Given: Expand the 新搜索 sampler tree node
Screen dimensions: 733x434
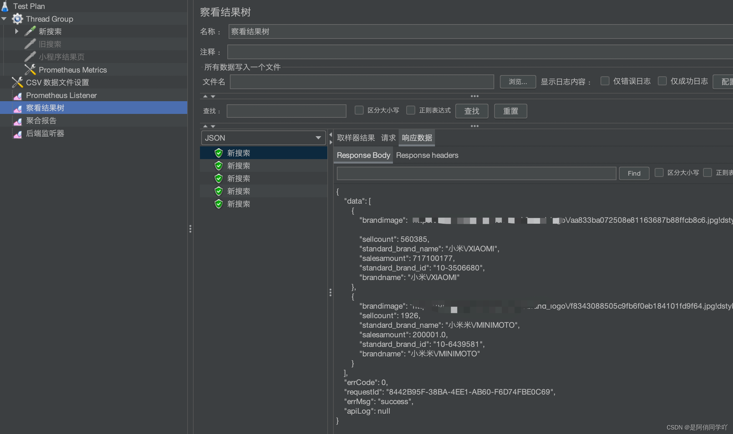Looking at the screenshot, I should click(17, 31).
